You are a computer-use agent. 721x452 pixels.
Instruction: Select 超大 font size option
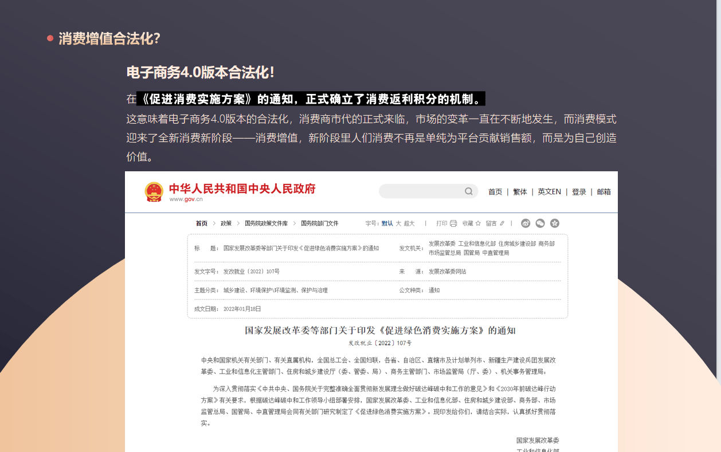pos(409,223)
